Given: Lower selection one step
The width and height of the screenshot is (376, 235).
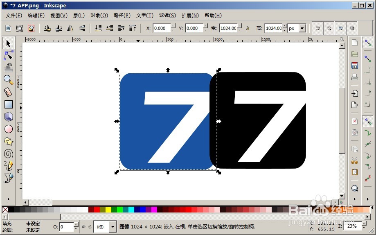Looking at the screenshot, I should coord(110,28).
